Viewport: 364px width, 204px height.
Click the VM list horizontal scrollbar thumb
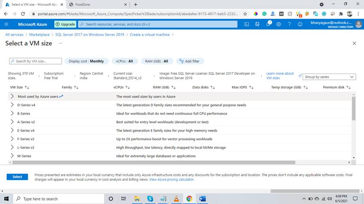pyautogui.click(x=154, y=163)
